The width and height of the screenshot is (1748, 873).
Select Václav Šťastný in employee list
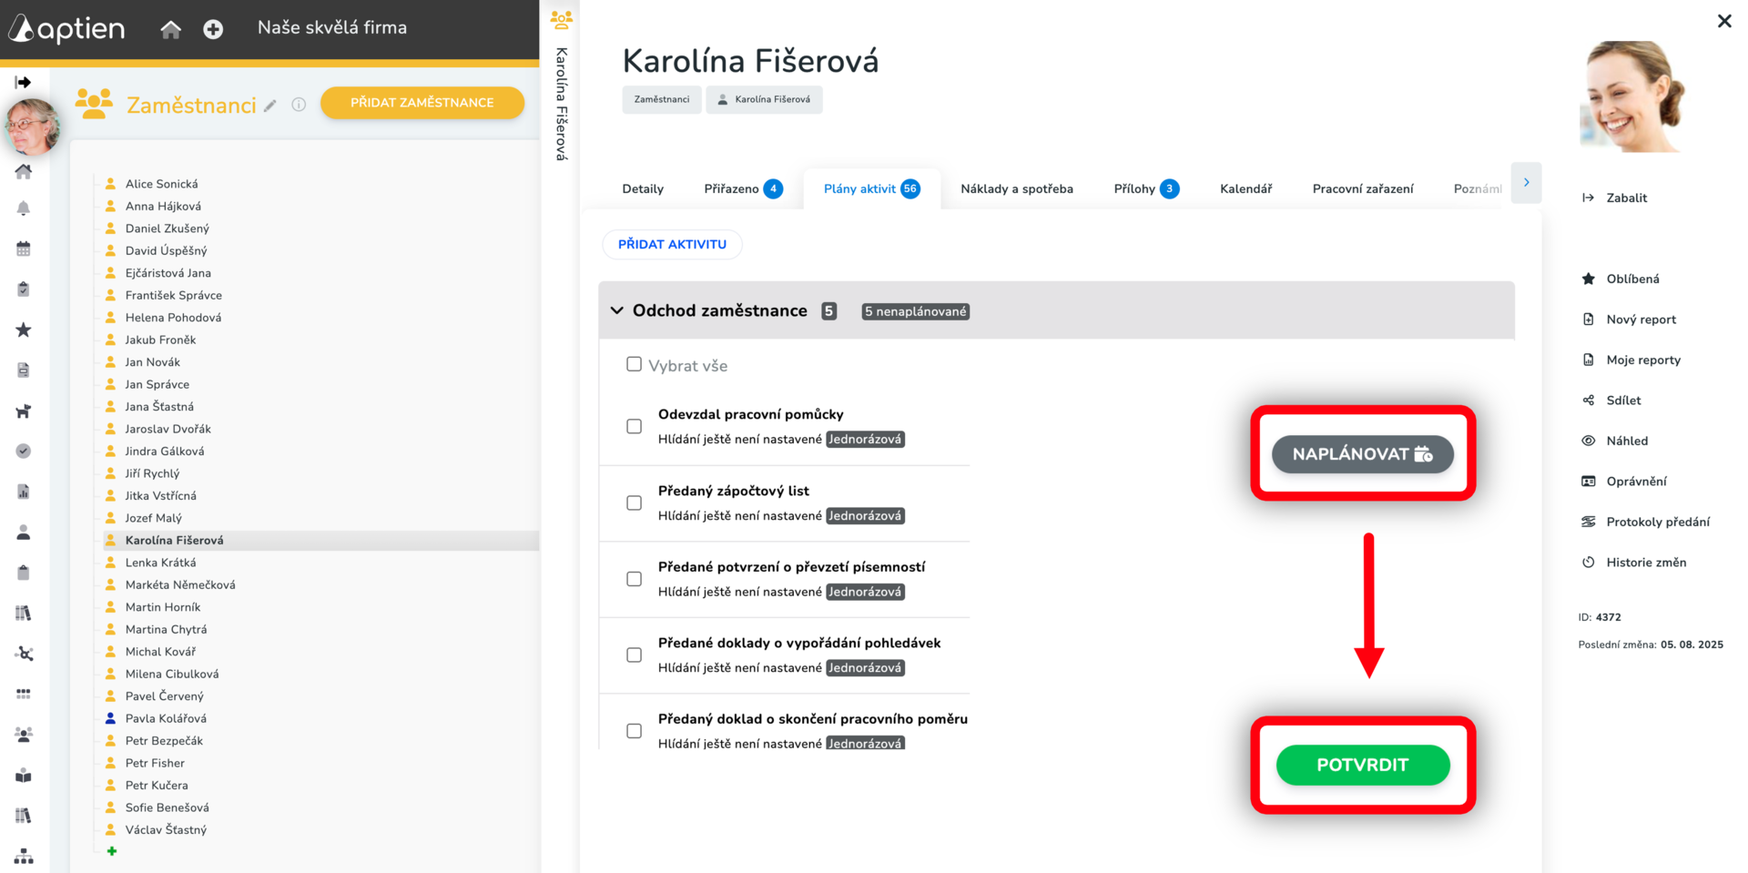166,829
